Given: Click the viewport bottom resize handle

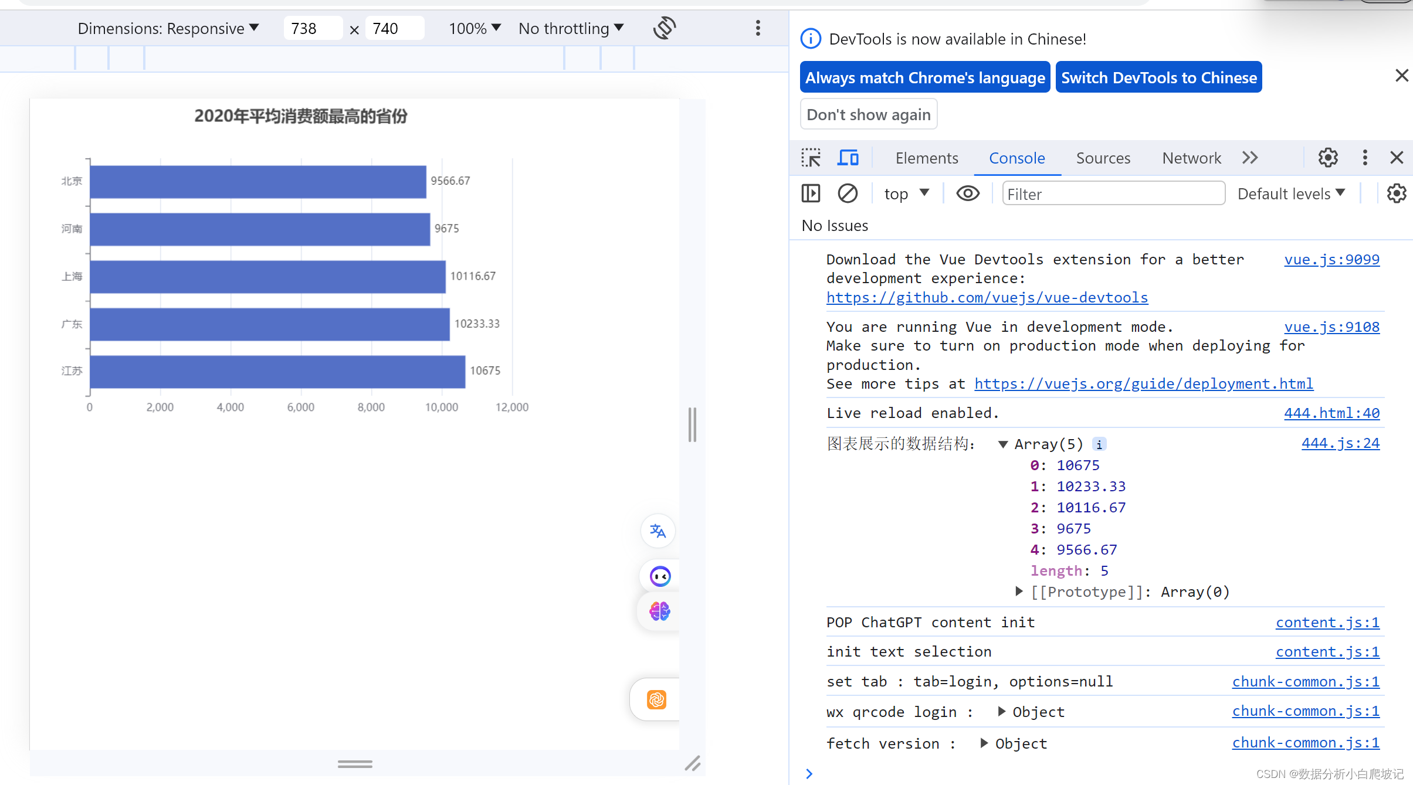Looking at the screenshot, I should point(355,764).
